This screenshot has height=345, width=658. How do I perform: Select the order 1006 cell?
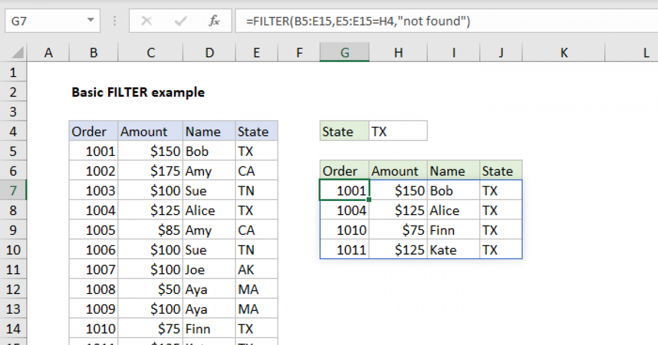(x=93, y=250)
